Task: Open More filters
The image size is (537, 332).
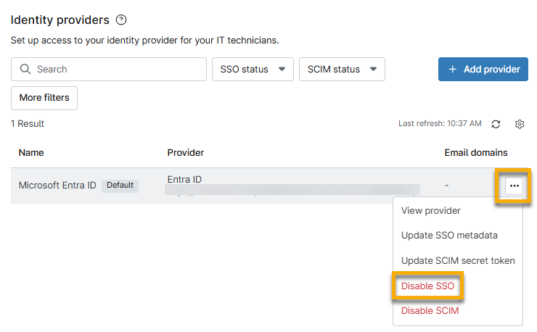Action: pyautogui.click(x=44, y=98)
